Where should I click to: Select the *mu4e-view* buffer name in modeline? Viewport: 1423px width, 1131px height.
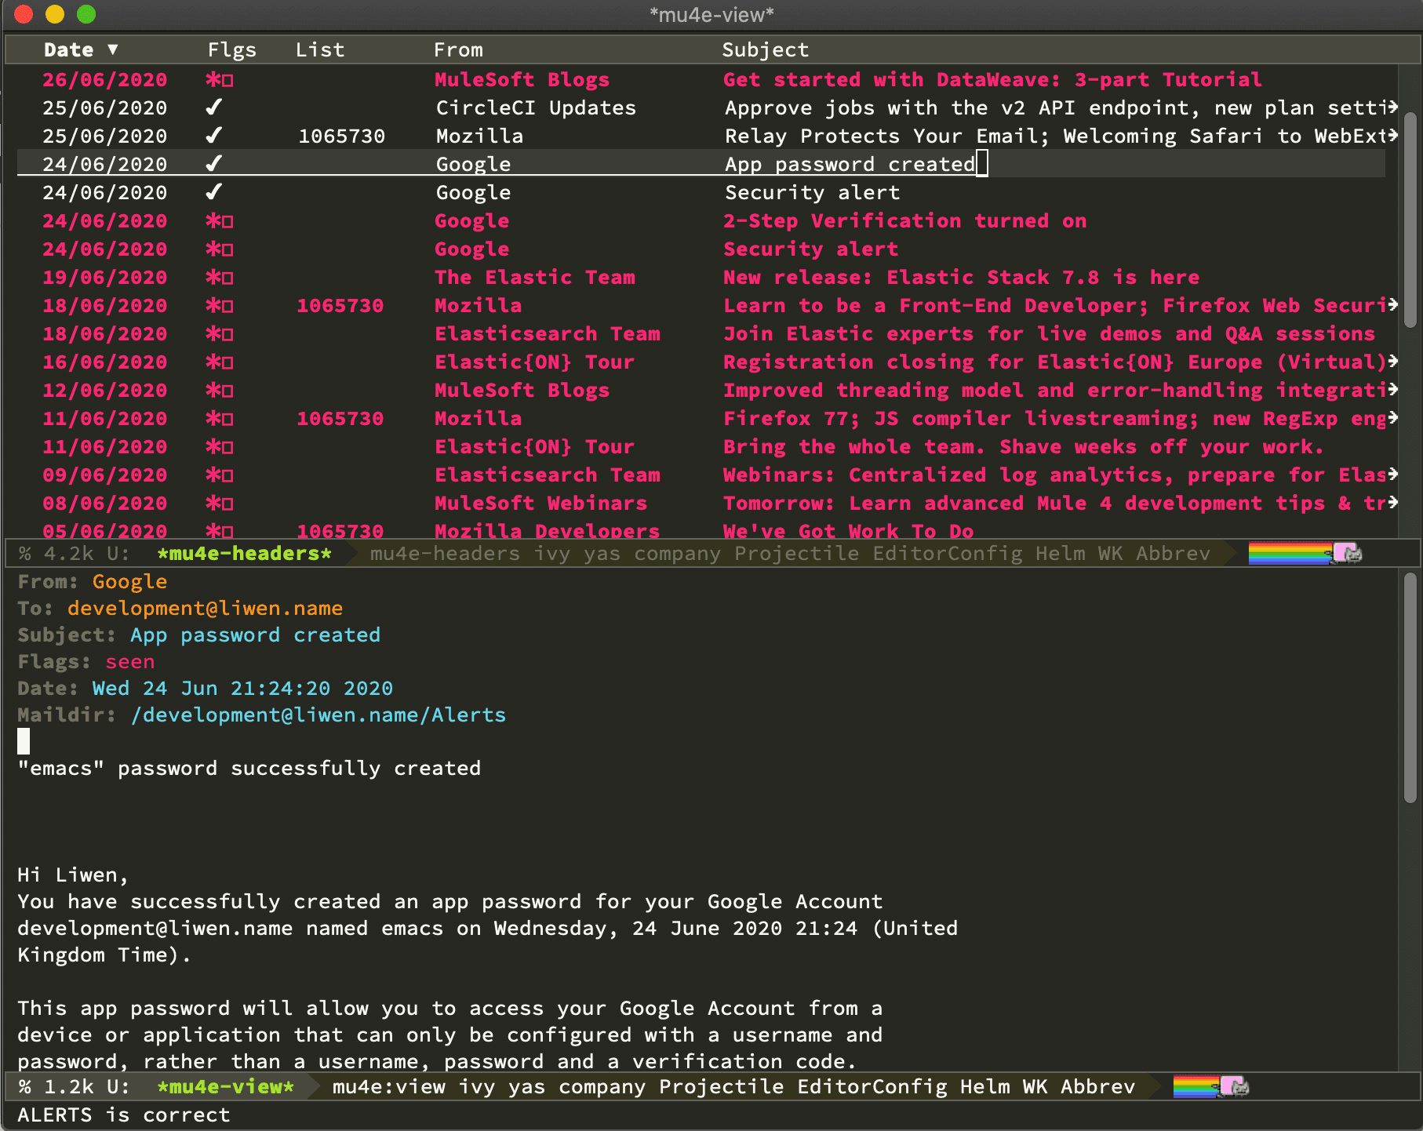click(225, 1087)
